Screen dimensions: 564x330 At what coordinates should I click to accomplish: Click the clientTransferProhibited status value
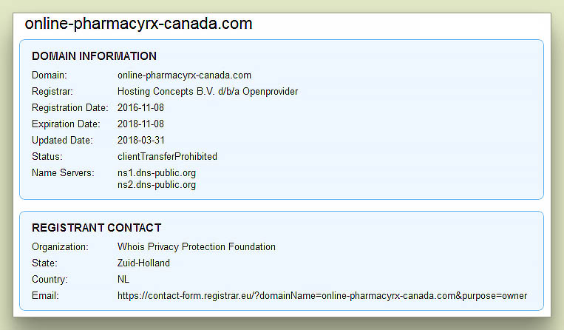point(167,156)
